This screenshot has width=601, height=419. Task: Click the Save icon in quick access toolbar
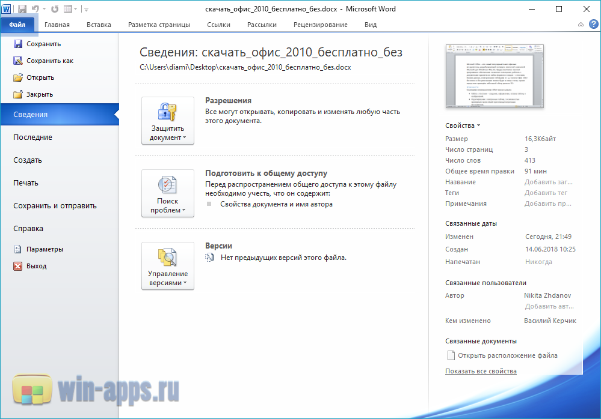[x=22, y=9]
